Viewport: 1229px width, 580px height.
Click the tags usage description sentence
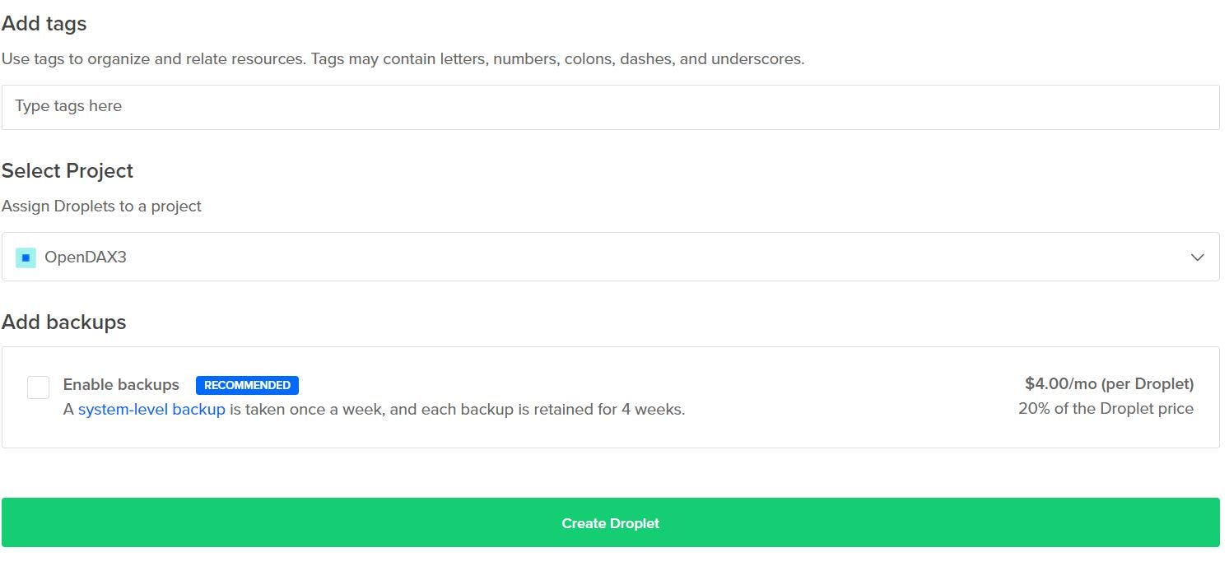[403, 59]
